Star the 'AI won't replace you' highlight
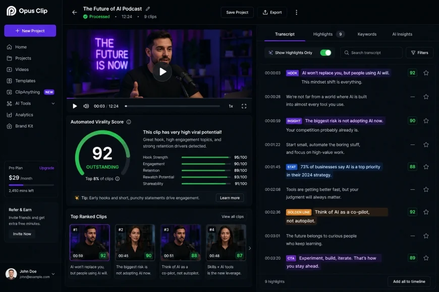 (426, 73)
